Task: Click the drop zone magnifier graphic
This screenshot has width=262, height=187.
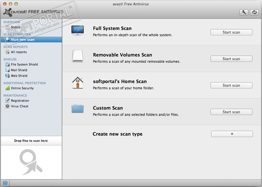Action: pyautogui.click(x=31, y=162)
